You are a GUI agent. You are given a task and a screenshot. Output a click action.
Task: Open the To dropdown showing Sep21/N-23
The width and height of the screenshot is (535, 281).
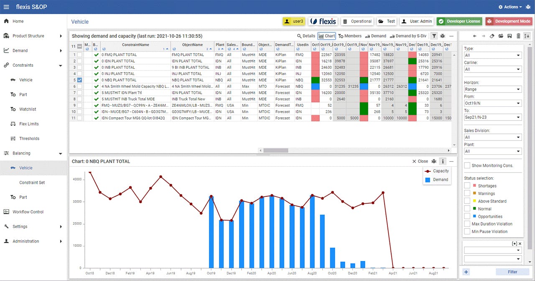[492, 118]
